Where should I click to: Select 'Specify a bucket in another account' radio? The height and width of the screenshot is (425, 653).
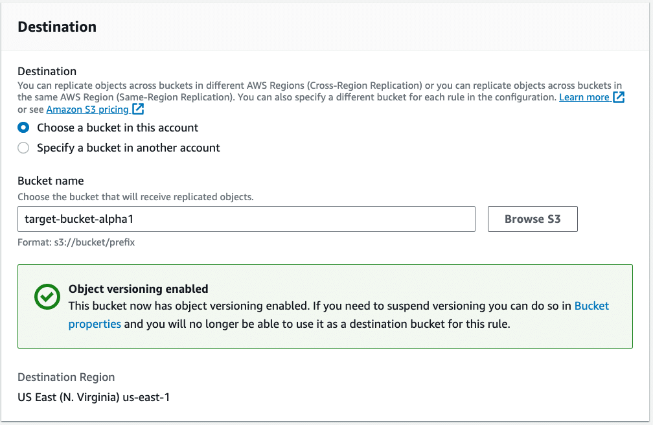[x=23, y=148]
